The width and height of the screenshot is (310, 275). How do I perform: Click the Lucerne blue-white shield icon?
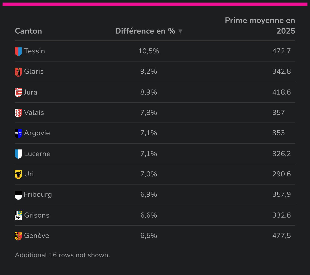click(18, 154)
